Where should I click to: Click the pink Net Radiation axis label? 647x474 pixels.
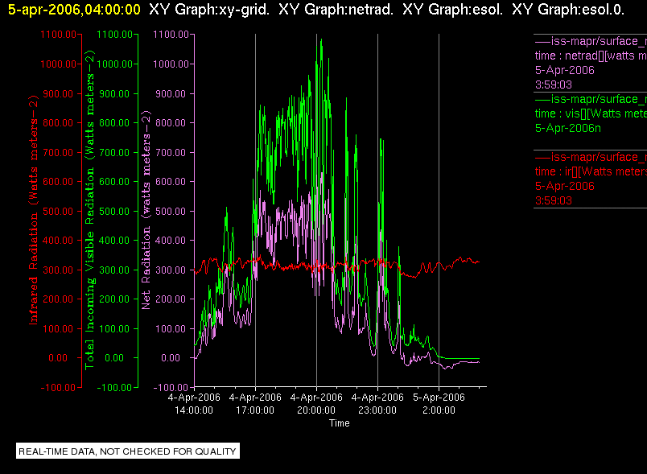(146, 209)
